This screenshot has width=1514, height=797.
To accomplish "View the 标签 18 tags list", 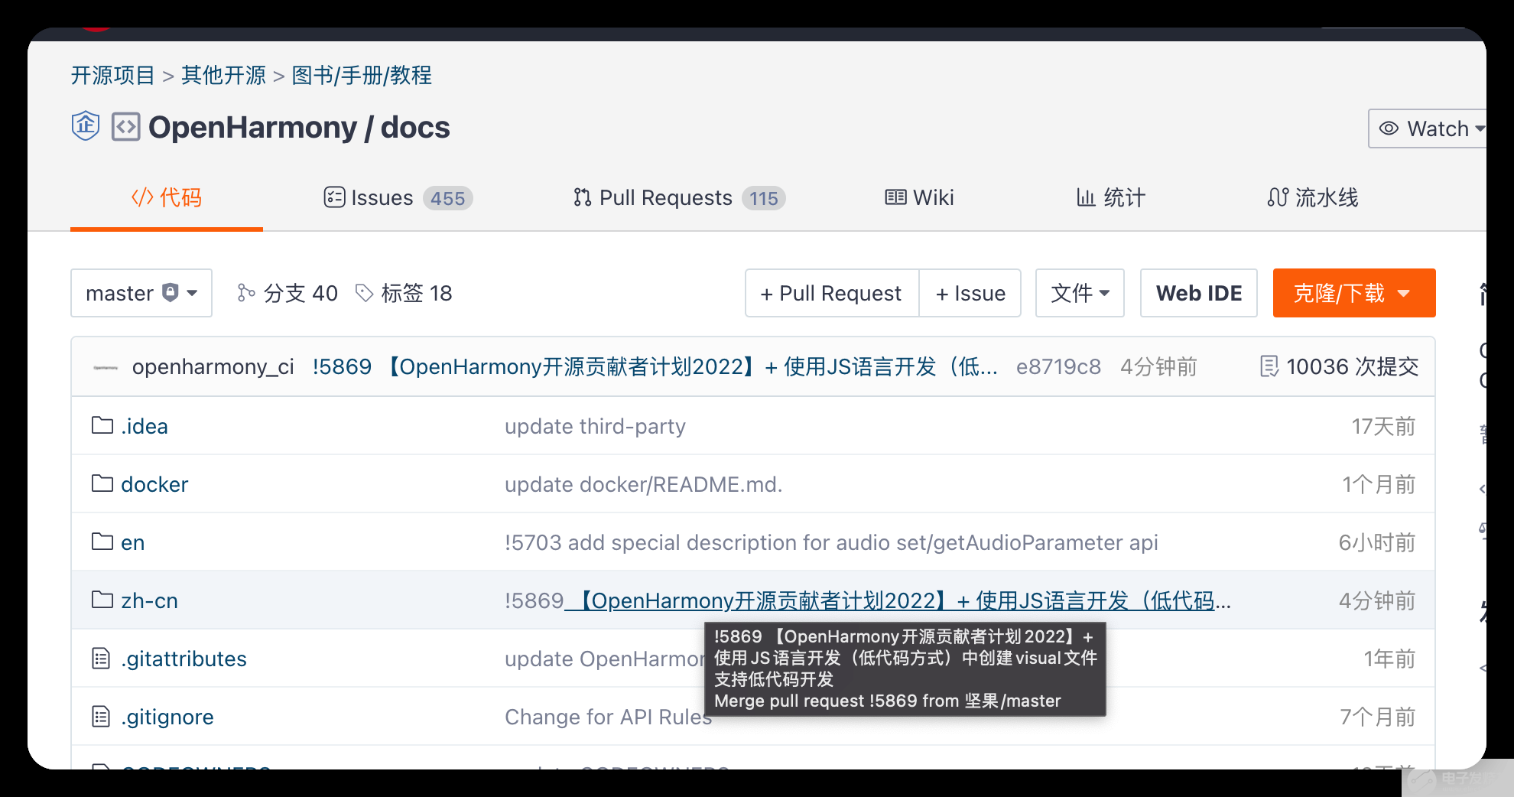I will 404,293.
